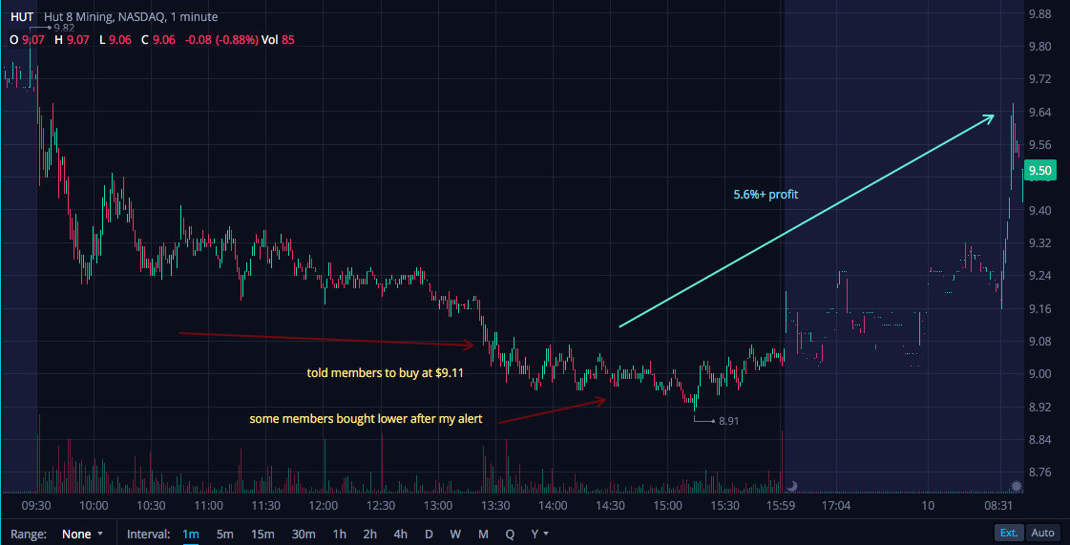
Task: Set interval to M (monthly)
Action: pos(483,535)
